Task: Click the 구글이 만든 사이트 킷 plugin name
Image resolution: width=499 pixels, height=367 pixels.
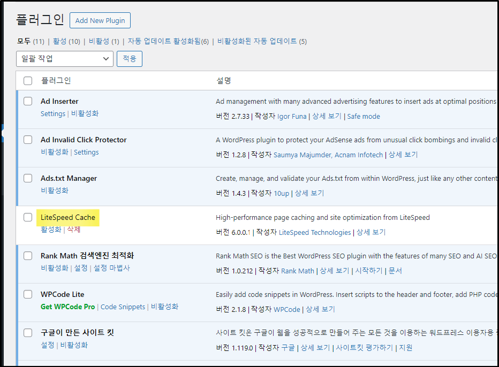Action: pyautogui.click(x=77, y=333)
